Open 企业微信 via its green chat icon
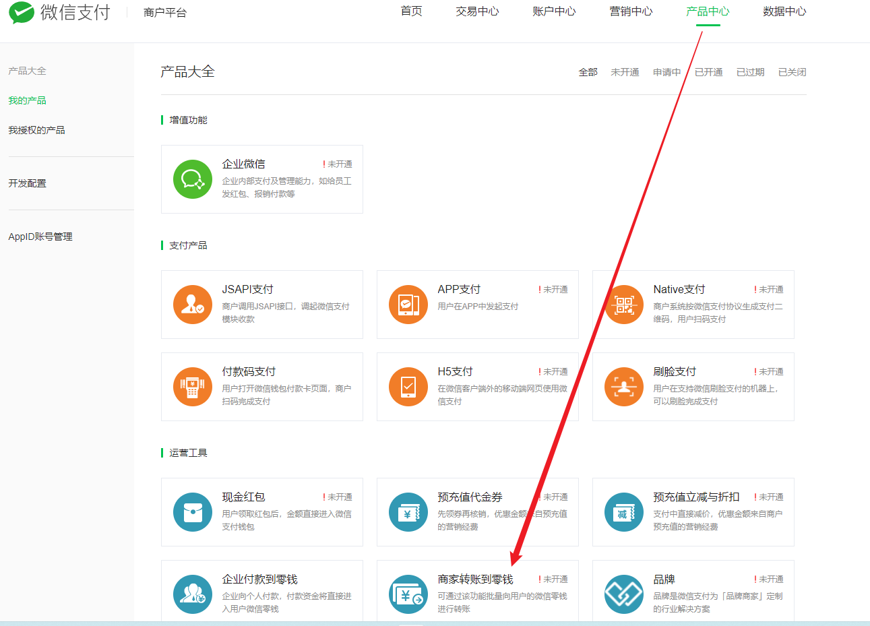 (x=192, y=179)
